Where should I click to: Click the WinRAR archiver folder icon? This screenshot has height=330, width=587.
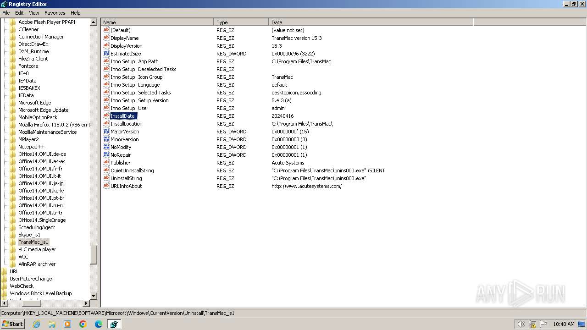pyautogui.click(x=13, y=264)
